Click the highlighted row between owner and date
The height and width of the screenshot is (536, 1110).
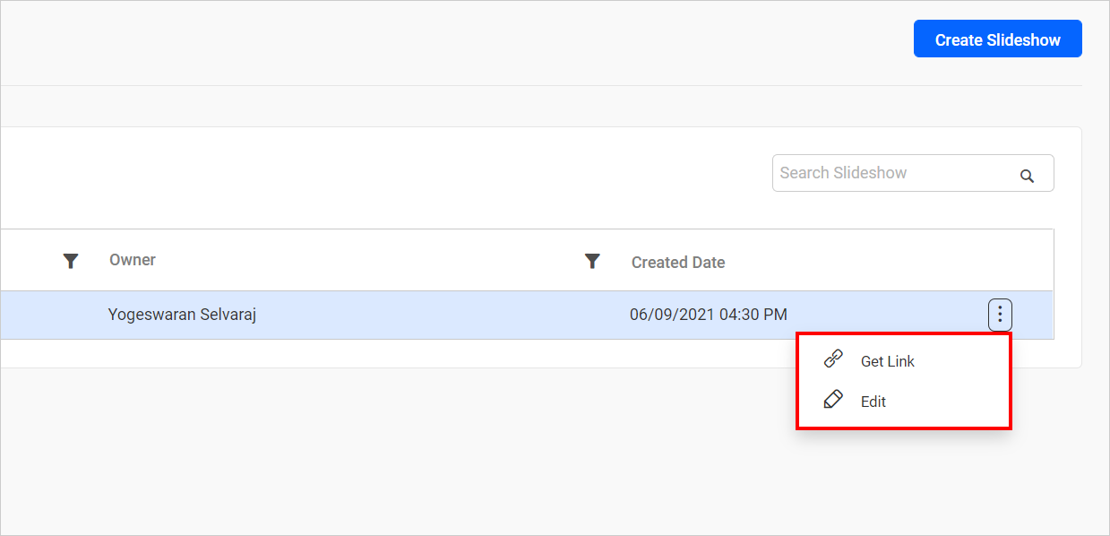point(430,315)
